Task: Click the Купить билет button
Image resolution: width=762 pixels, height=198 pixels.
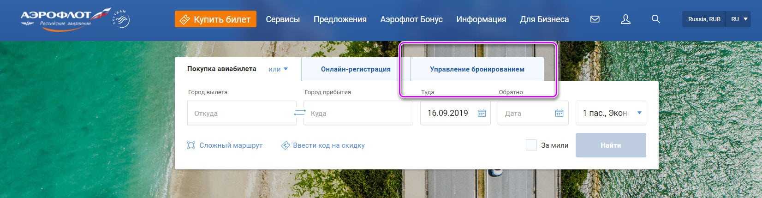Action: (215, 19)
